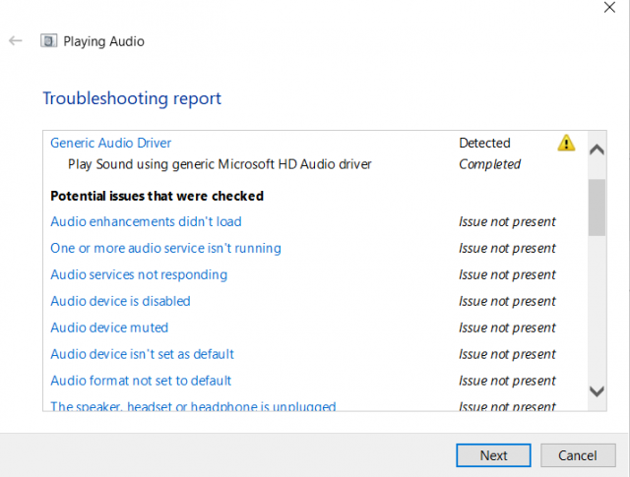Viewport: 630px width, 477px height.
Task: Open Audio device muted link
Action: (x=109, y=328)
